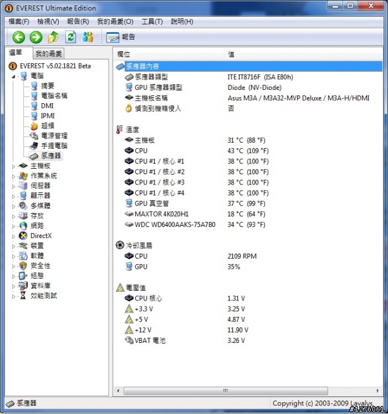Collapse the 電腦 tree node
The image size is (388, 414).
click(x=13, y=76)
